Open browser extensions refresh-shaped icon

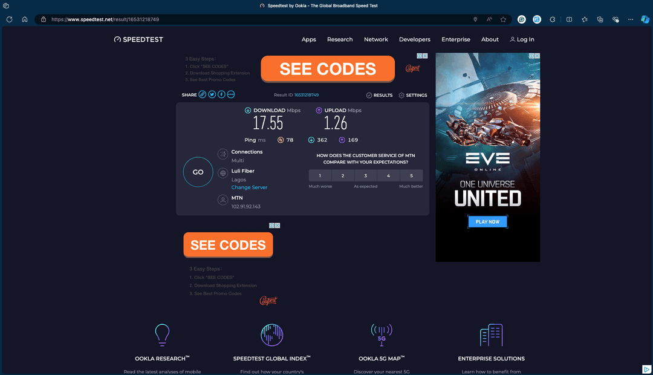click(x=552, y=19)
